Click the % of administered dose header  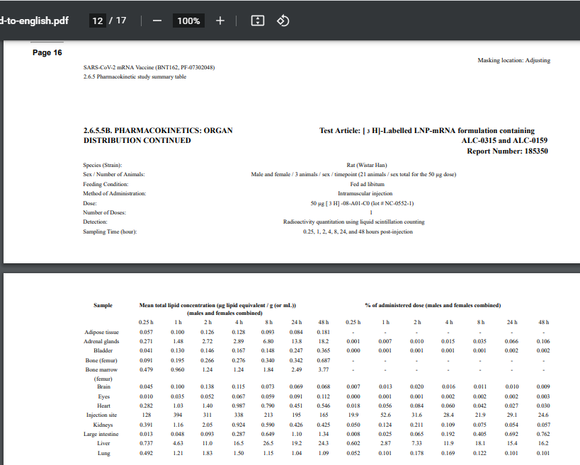pos(432,305)
